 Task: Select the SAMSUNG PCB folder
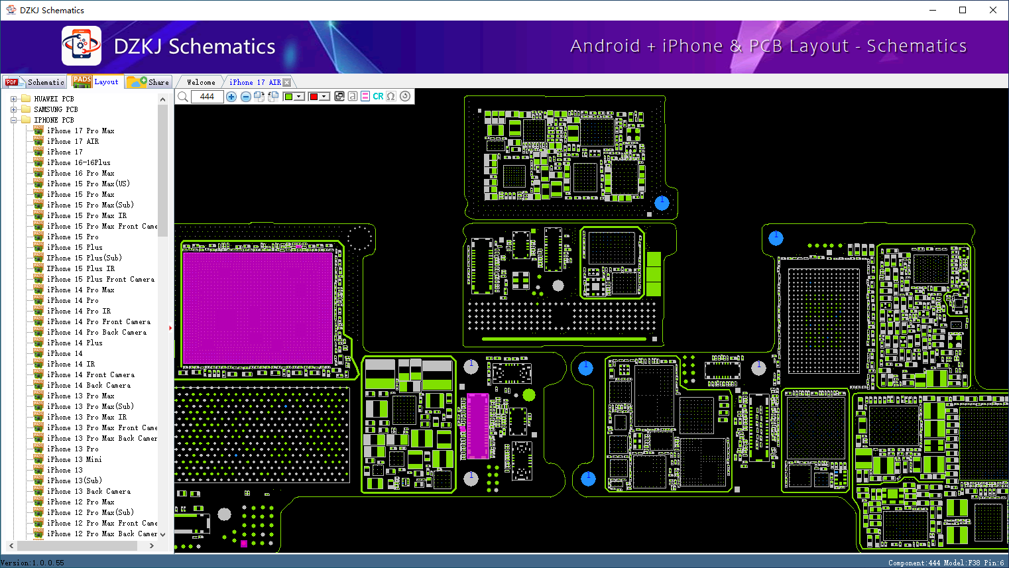coord(56,109)
